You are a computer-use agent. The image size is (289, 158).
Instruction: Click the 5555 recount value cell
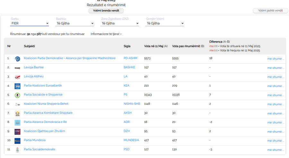coord(175,59)
